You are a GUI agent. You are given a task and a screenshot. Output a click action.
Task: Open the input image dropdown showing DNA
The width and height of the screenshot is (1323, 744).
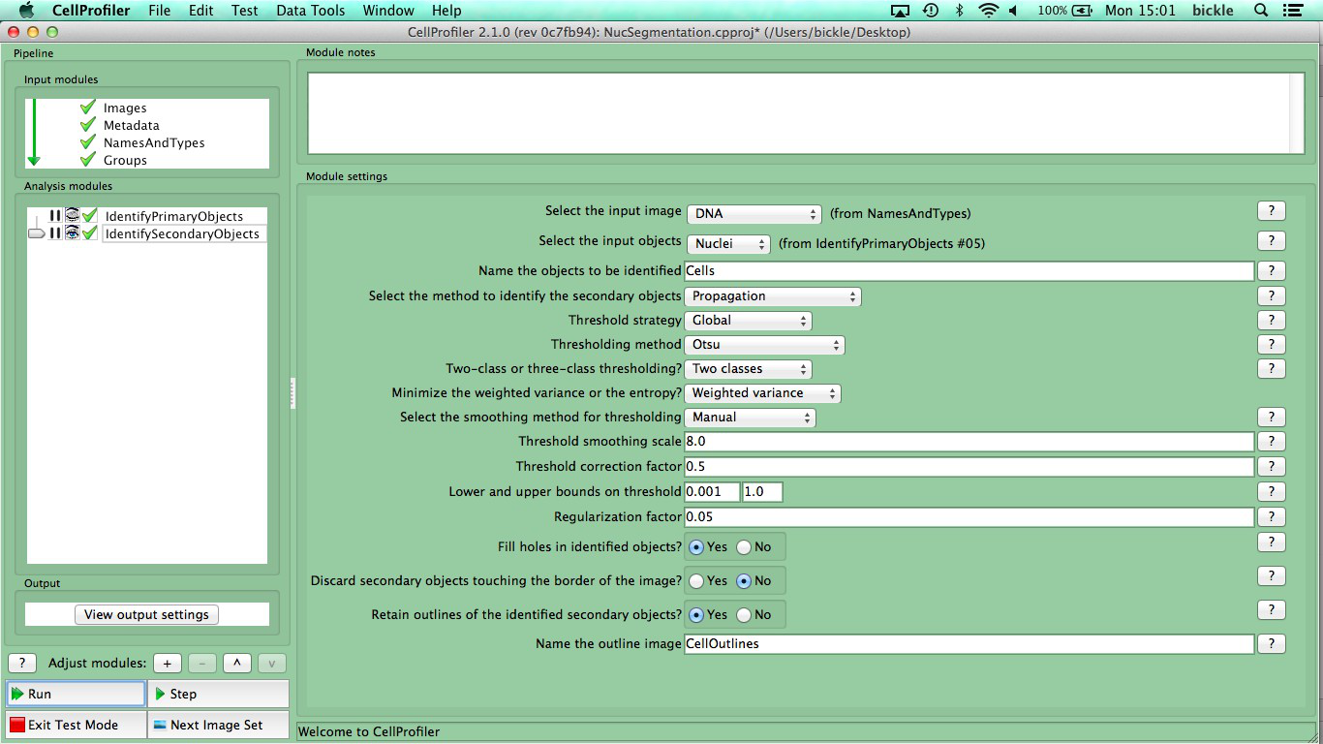tap(754, 214)
